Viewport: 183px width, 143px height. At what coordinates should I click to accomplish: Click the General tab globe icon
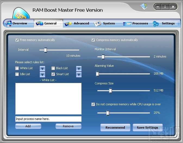(x=40, y=23)
